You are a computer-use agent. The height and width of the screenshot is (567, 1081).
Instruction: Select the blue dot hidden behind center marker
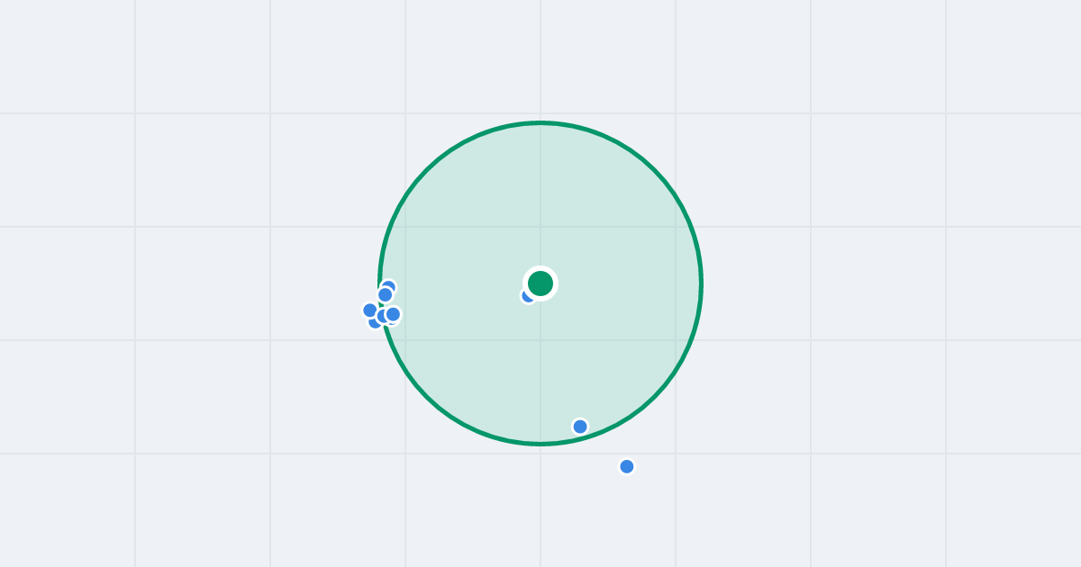(x=526, y=297)
